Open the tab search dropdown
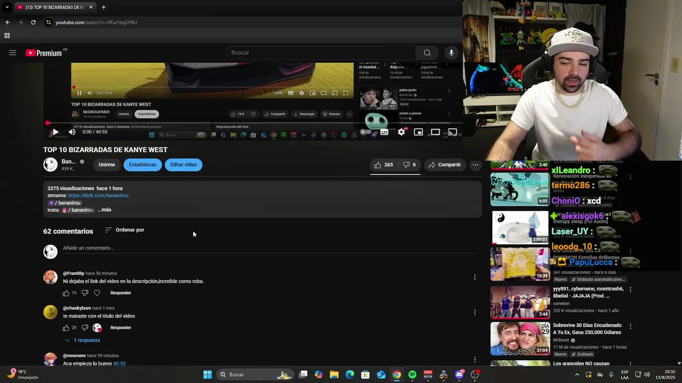This screenshot has height=383, width=682. point(7,7)
